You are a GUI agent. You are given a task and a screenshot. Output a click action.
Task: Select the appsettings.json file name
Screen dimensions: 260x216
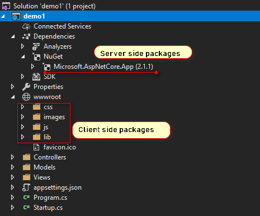click(x=58, y=187)
